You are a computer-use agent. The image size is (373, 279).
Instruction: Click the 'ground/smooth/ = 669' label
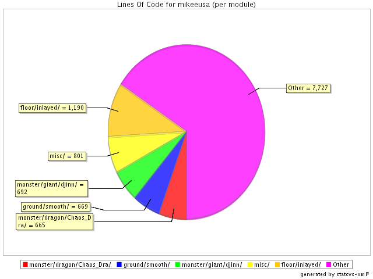point(55,206)
